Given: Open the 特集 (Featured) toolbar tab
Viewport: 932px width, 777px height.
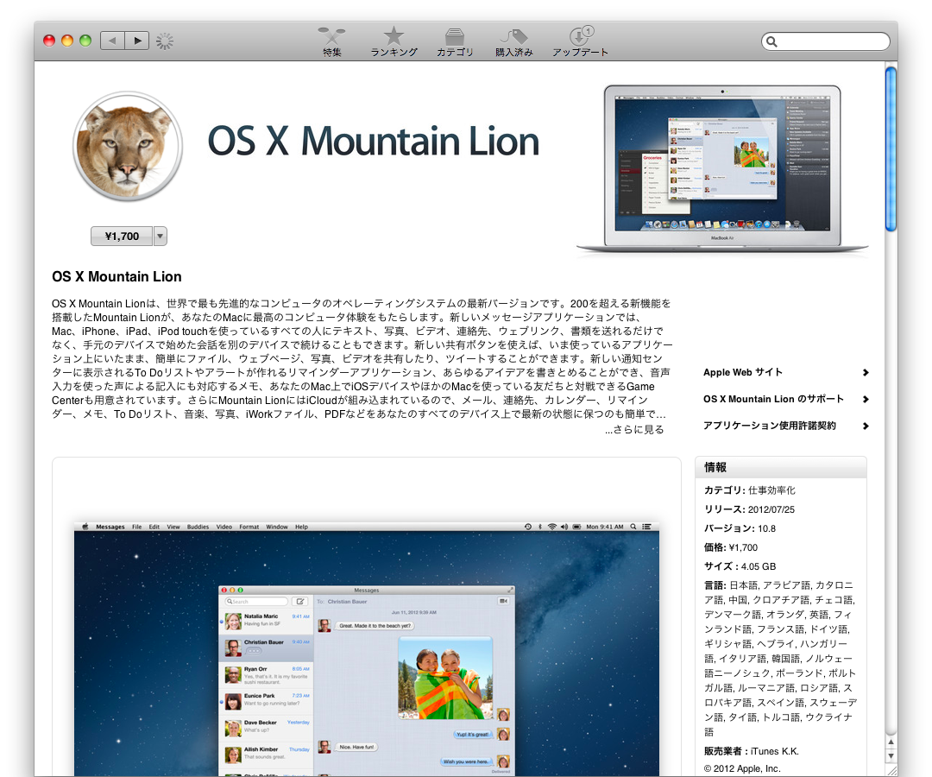Looking at the screenshot, I should click(331, 41).
